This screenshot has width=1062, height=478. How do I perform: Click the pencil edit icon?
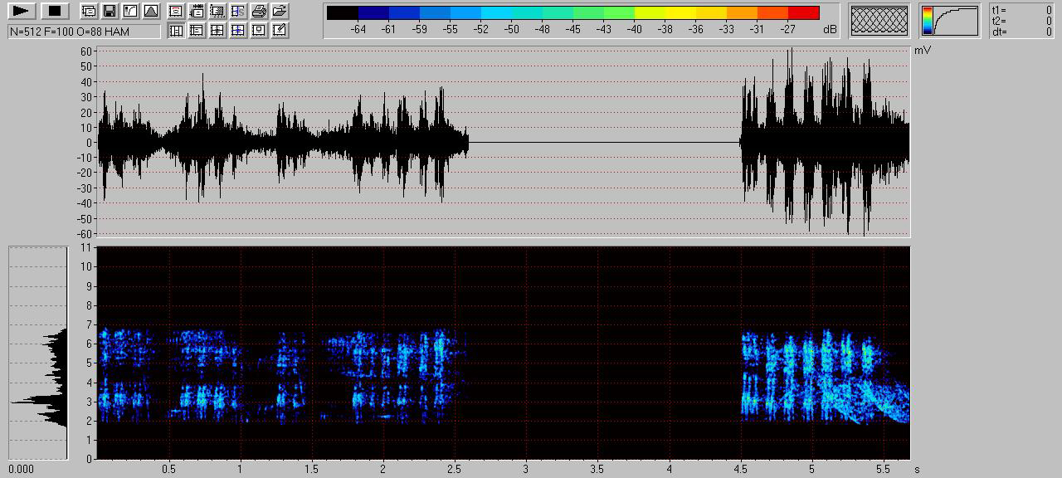[280, 30]
